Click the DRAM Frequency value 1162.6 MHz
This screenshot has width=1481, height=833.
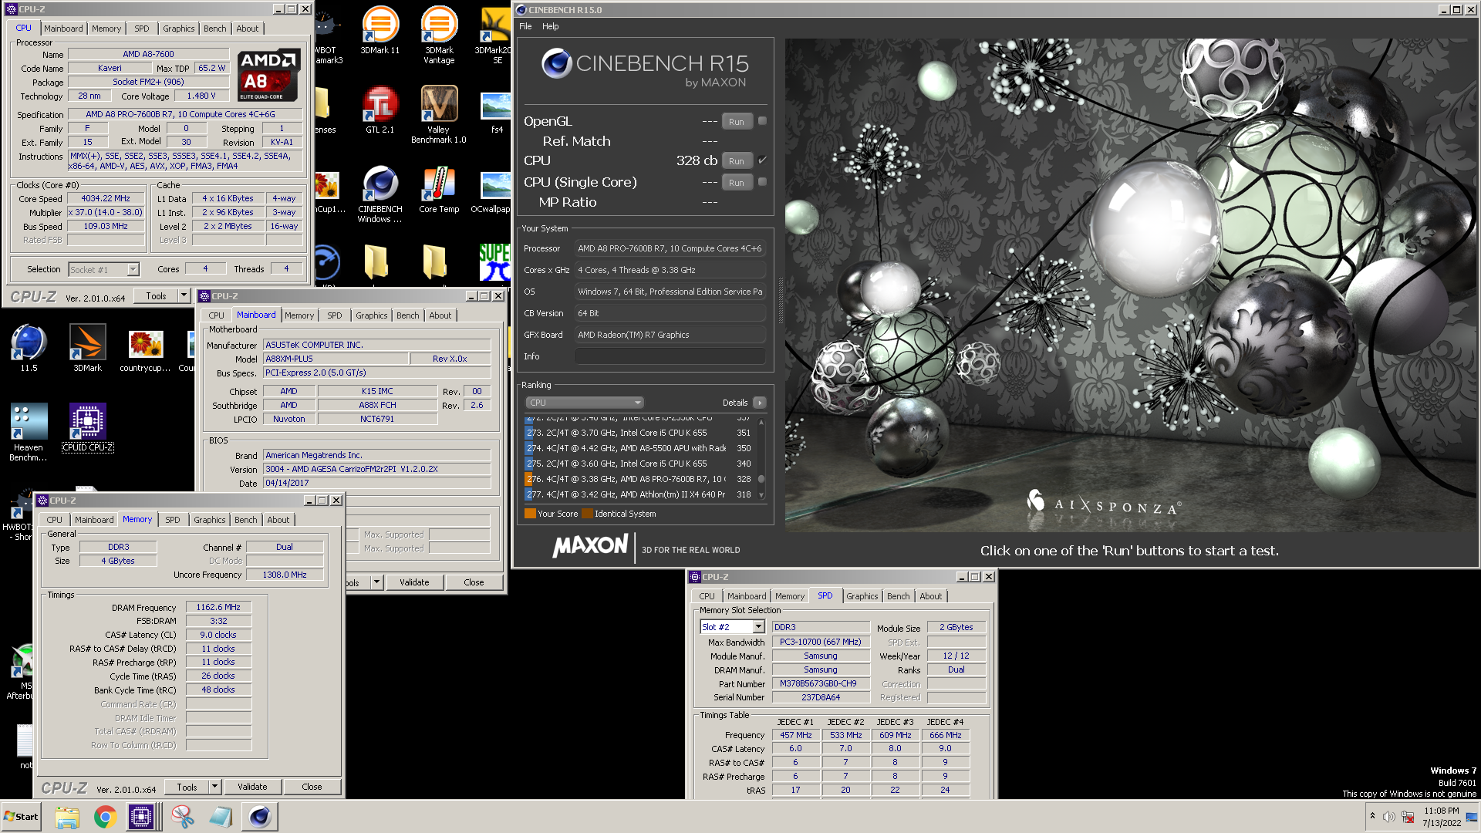pos(218,608)
